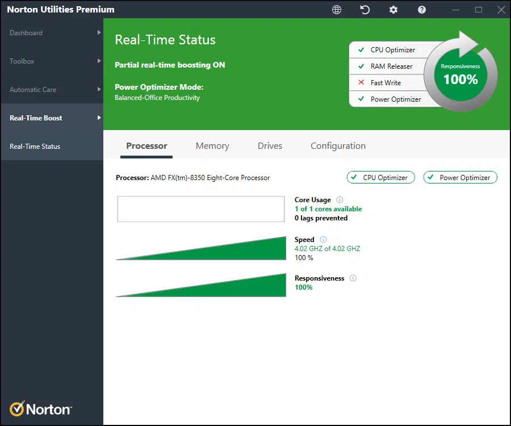Click info icon next to Core Usage
Viewport: 511px width, 426px height.
click(x=340, y=200)
